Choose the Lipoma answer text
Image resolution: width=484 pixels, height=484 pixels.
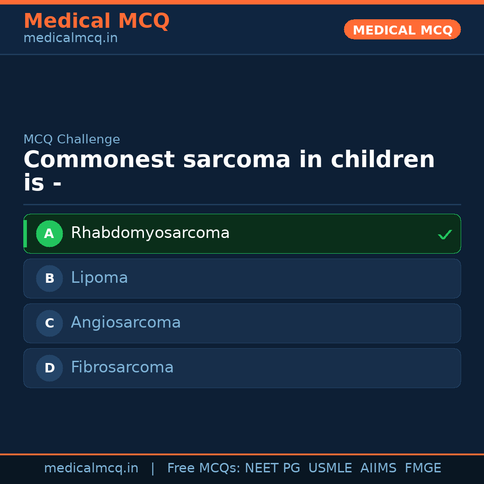click(99, 278)
